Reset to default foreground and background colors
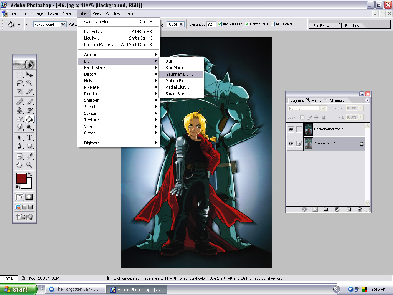 [x=17, y=187]
